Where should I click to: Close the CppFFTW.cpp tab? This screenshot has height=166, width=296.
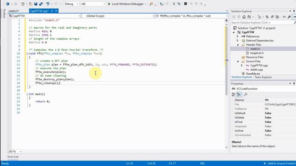[56, 11]
